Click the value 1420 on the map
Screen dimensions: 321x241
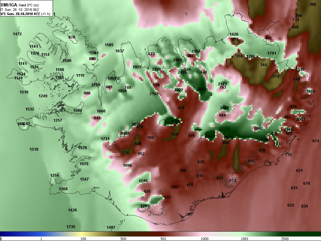click(x=234, y=34)
